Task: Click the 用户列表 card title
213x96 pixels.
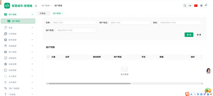Action: [50, 47]
